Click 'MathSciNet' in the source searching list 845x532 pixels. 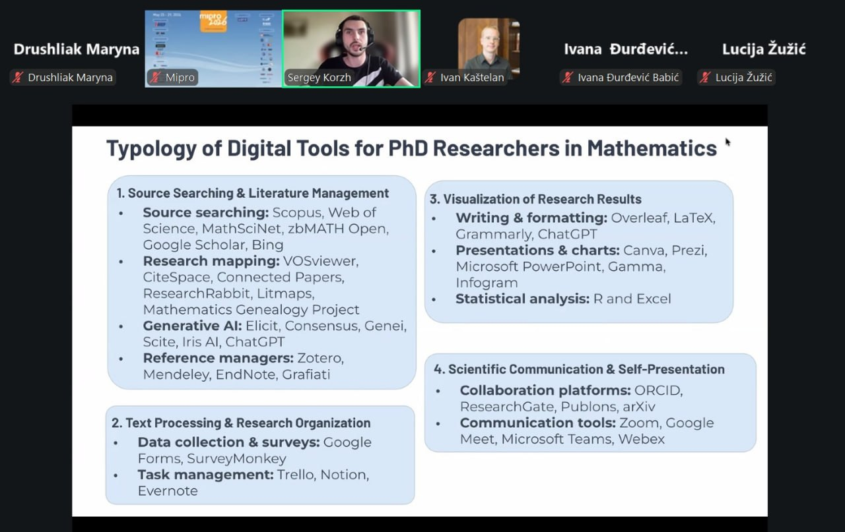242,229
